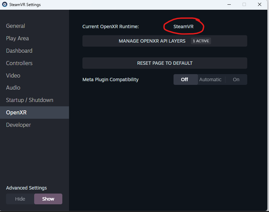Click the SteamVR runtime name text

tap(183, 26)
